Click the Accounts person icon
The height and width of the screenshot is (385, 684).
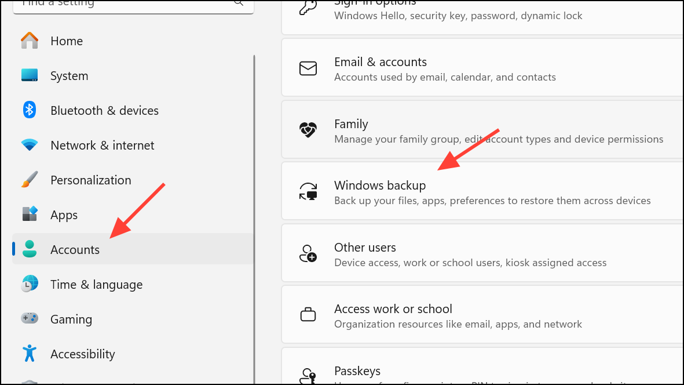pos(30,249)
